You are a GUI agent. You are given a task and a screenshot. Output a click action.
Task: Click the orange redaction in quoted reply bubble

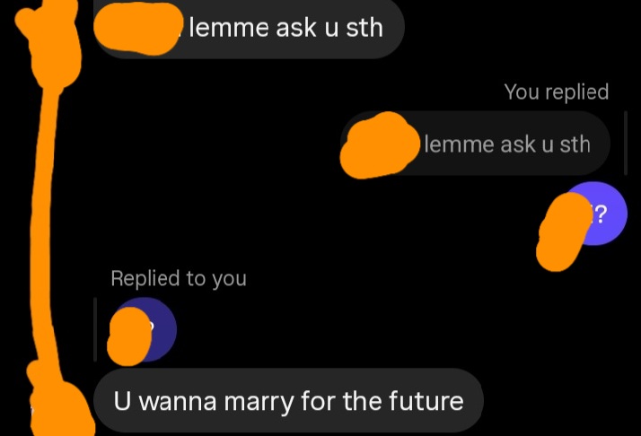[x=380, y=145]
